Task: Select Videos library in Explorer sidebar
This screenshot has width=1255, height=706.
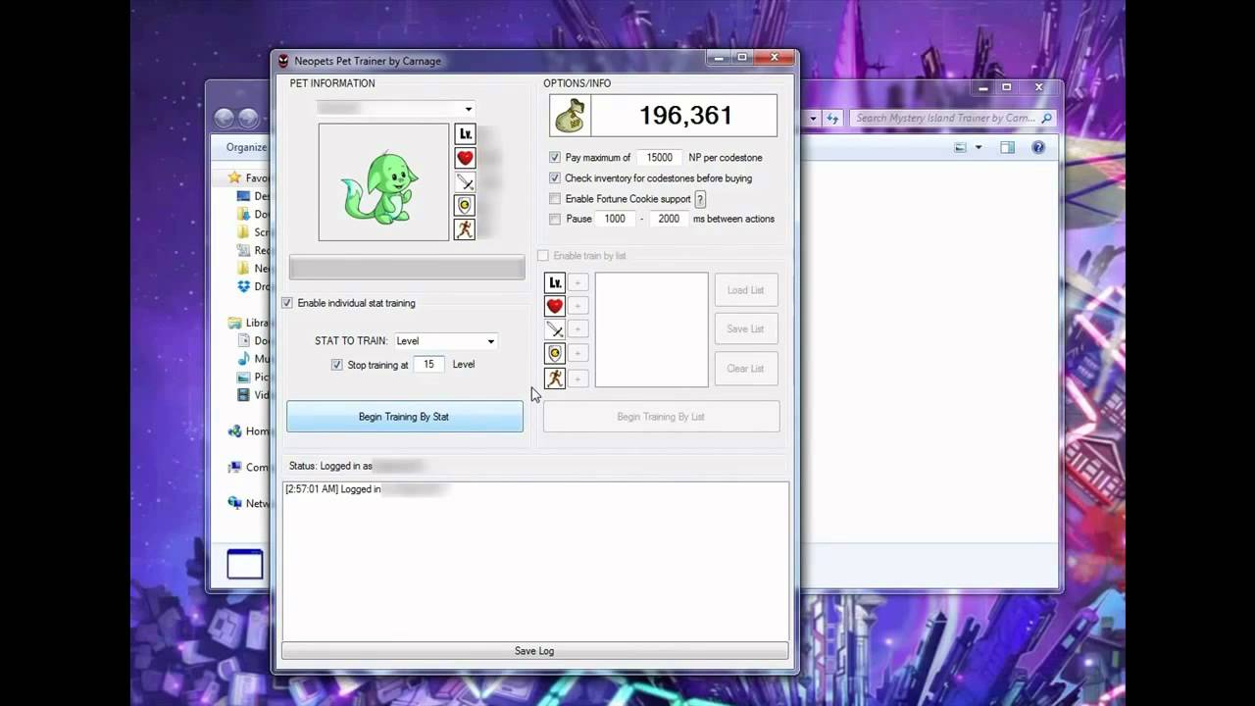Action: pos(254,395)
